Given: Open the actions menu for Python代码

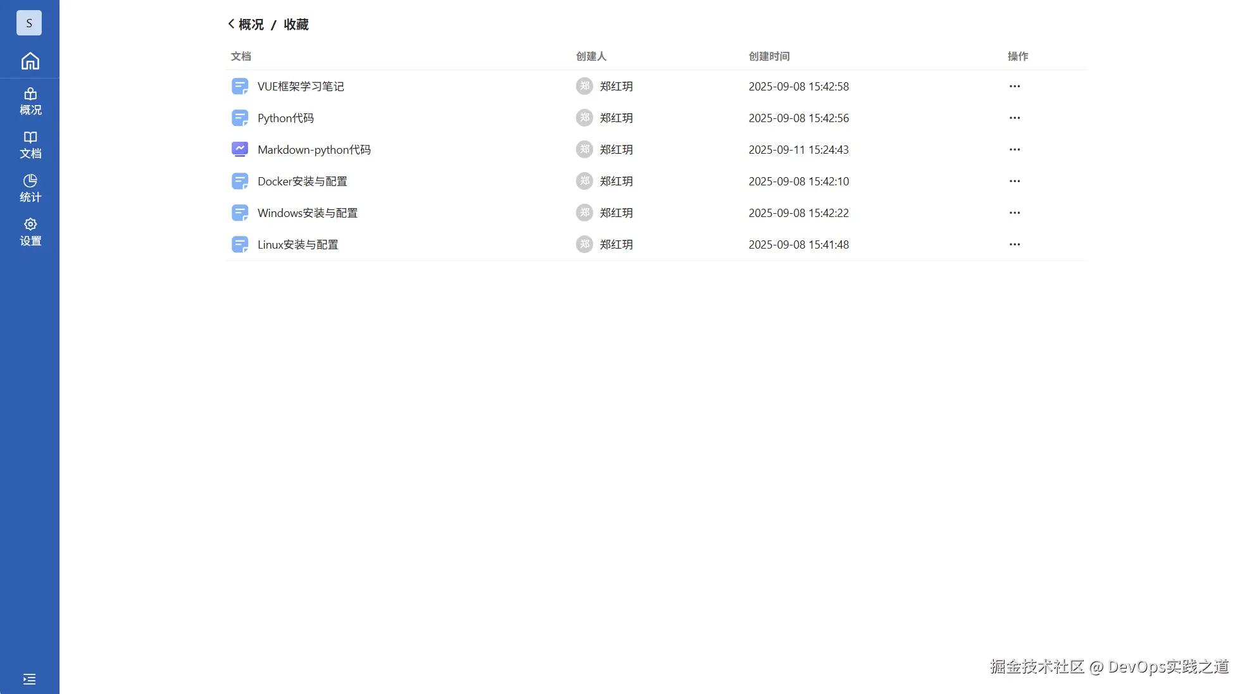Looking at the screenshot, I should click(1014, 118).
